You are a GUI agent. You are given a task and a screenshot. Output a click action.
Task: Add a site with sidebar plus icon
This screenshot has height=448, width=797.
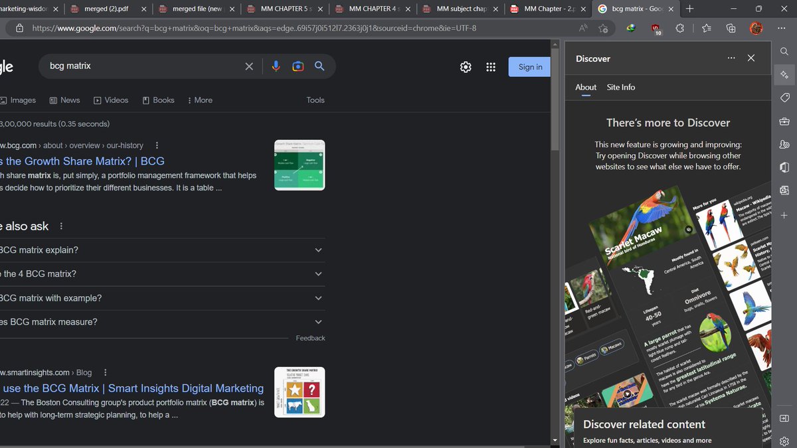pos(784,215)
